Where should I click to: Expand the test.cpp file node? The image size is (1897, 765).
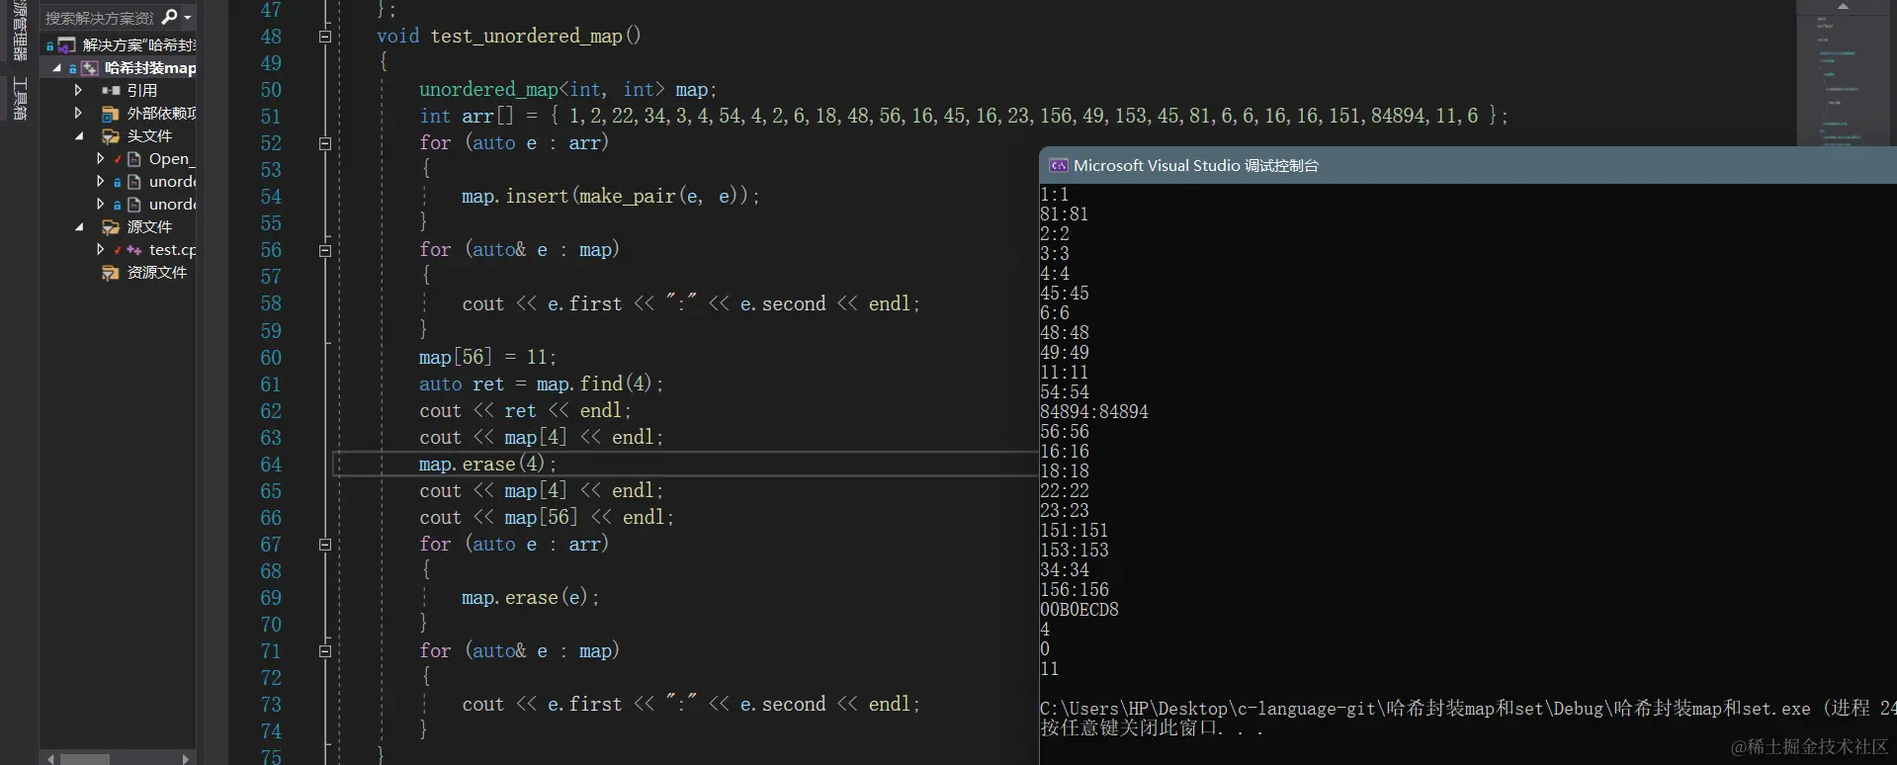coord(100,249)
